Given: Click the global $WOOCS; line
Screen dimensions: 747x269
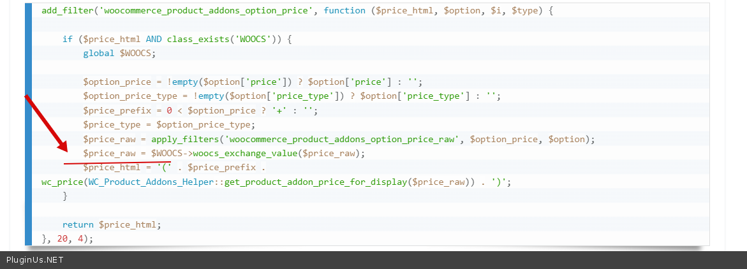Looking at the screenshot, I should [119, 54].
